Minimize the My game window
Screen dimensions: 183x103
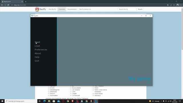142,16
